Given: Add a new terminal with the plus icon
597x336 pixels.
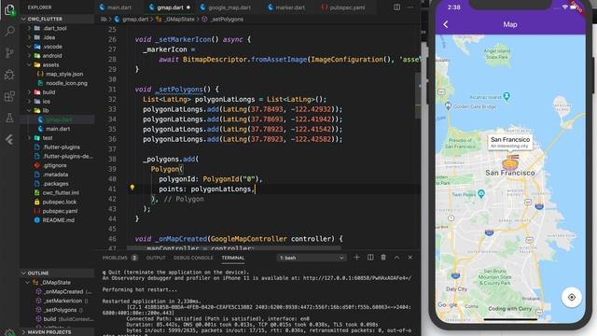Looking at the screenshot, I should [x=356, y=258].
